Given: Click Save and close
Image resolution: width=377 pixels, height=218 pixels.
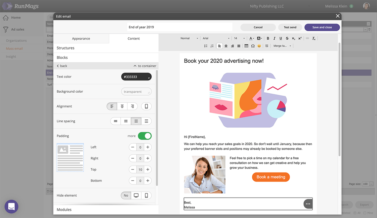Looking at the screenshot, I should 322,27.
